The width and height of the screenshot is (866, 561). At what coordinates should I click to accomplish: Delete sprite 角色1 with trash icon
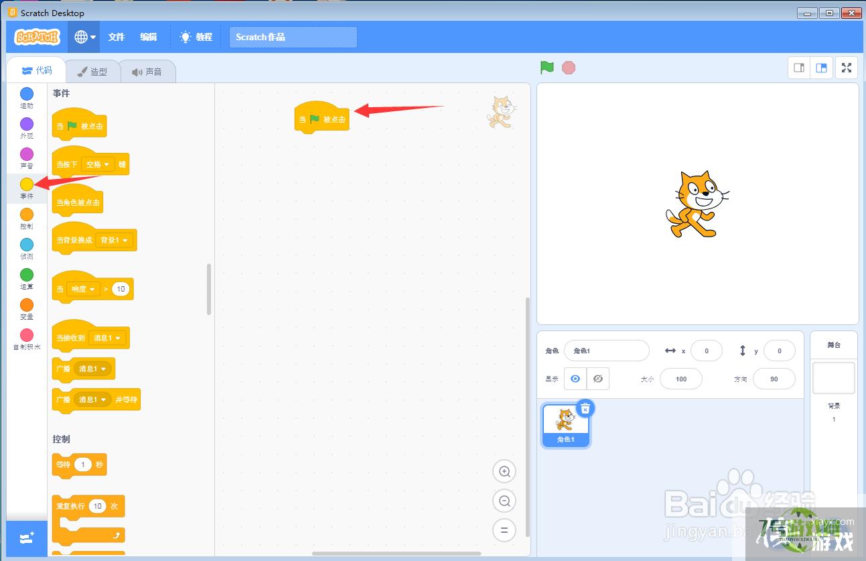pos(585,408)
